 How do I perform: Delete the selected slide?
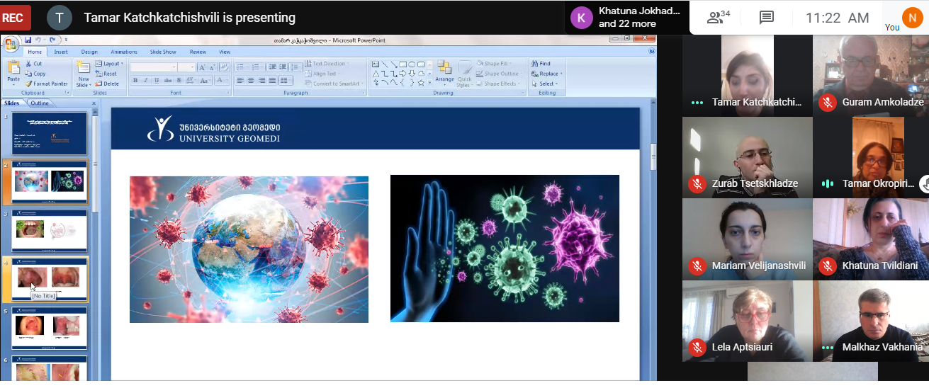point(106,84)
